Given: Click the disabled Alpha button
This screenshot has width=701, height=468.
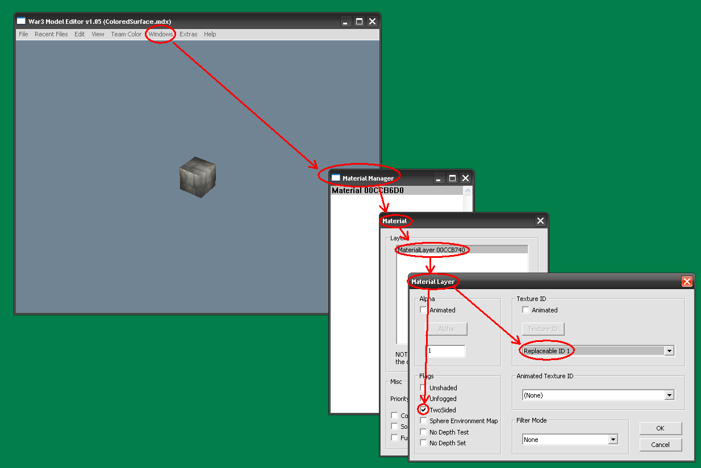Looking at the screenshot, I should click(x=446, y=329).
